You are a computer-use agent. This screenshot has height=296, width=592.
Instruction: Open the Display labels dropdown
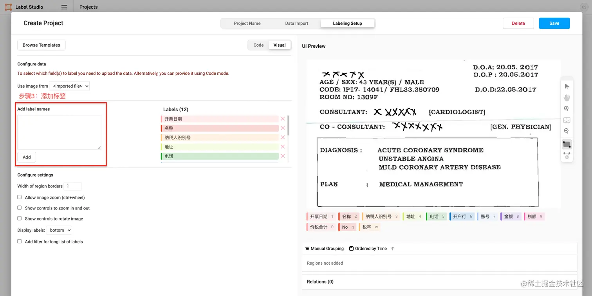click(x=59, y=230)
